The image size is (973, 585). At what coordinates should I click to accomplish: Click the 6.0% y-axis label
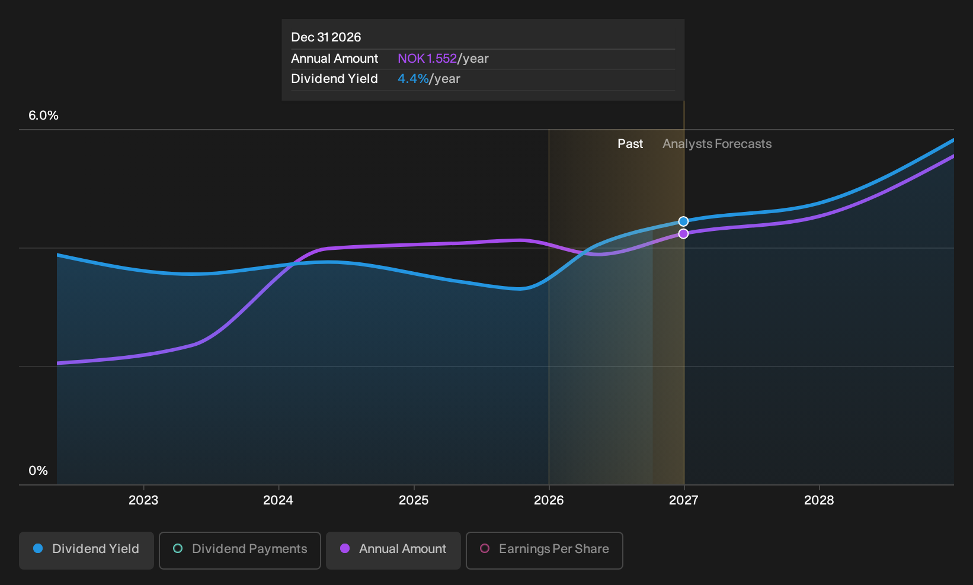[x=44, y=115]
